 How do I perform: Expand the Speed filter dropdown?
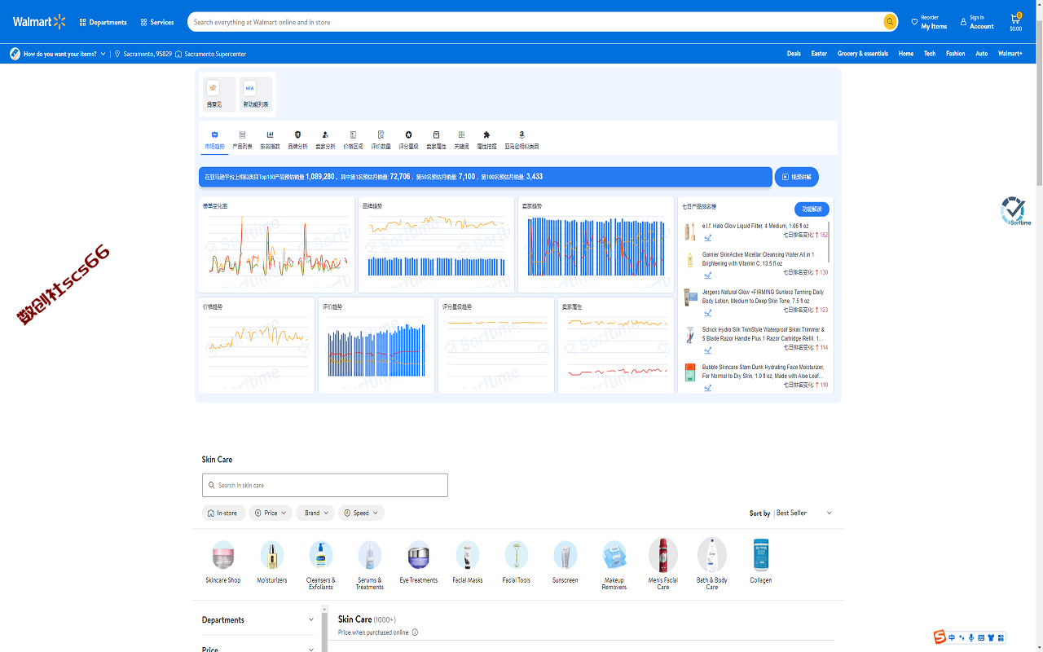pyautogui.click(x=361, y=513)
